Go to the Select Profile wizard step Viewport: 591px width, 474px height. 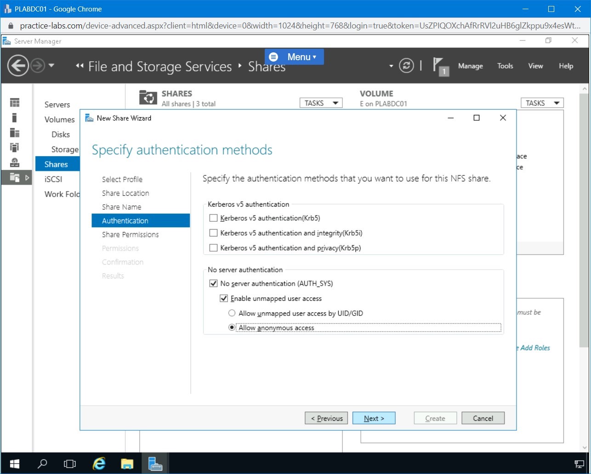point(122,179)
